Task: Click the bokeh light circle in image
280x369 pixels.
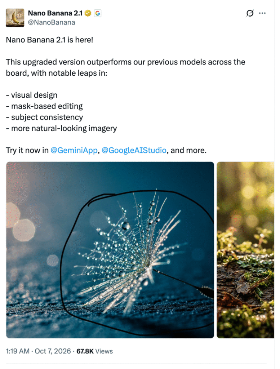Action: point(24,230)
